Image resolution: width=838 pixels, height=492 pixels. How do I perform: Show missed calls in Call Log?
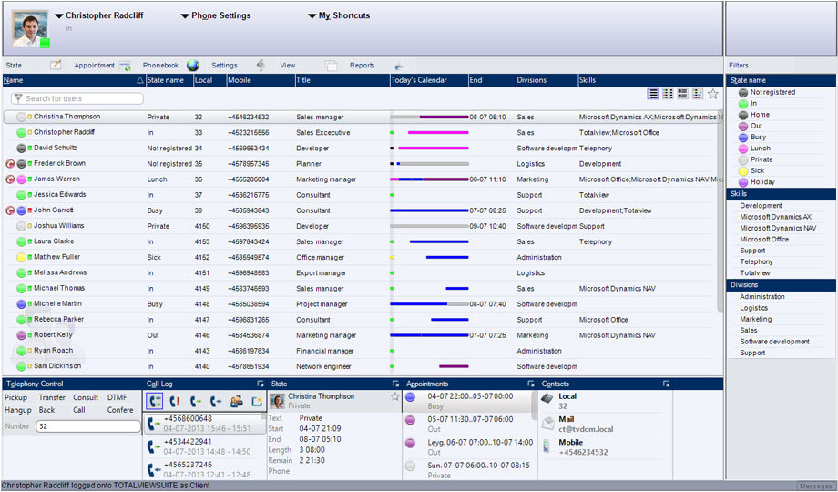click(x=175, y=401)
